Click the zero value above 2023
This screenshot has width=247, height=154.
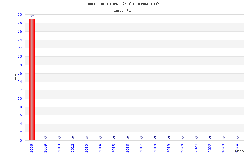coord(224,137)
